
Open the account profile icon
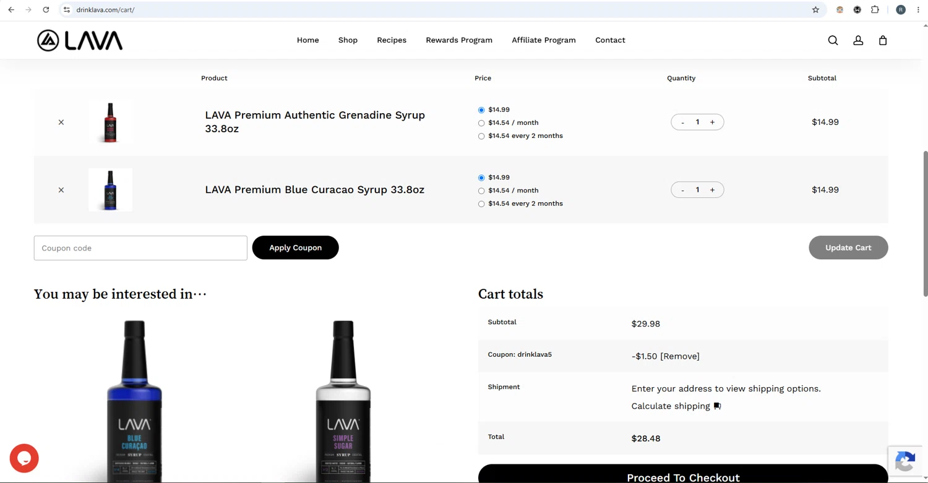[x=858, y=40]
